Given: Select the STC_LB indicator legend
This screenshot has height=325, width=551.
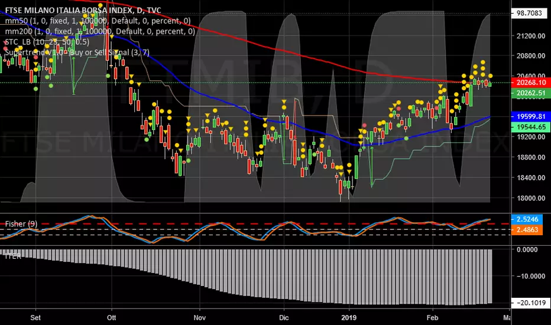Looking at the screenshot, I should (47, 42).
